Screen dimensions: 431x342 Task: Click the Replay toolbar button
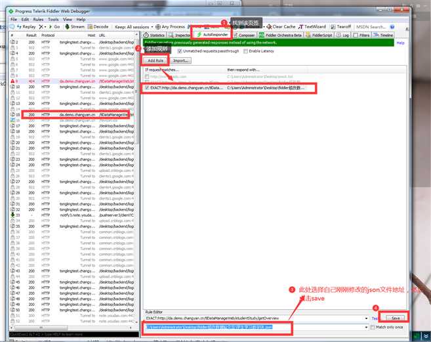(26, 27)
